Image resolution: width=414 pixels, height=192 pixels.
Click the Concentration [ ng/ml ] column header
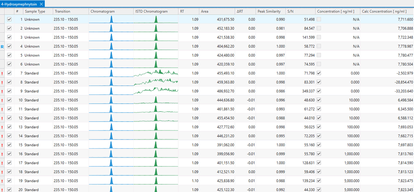click(338, 11)
